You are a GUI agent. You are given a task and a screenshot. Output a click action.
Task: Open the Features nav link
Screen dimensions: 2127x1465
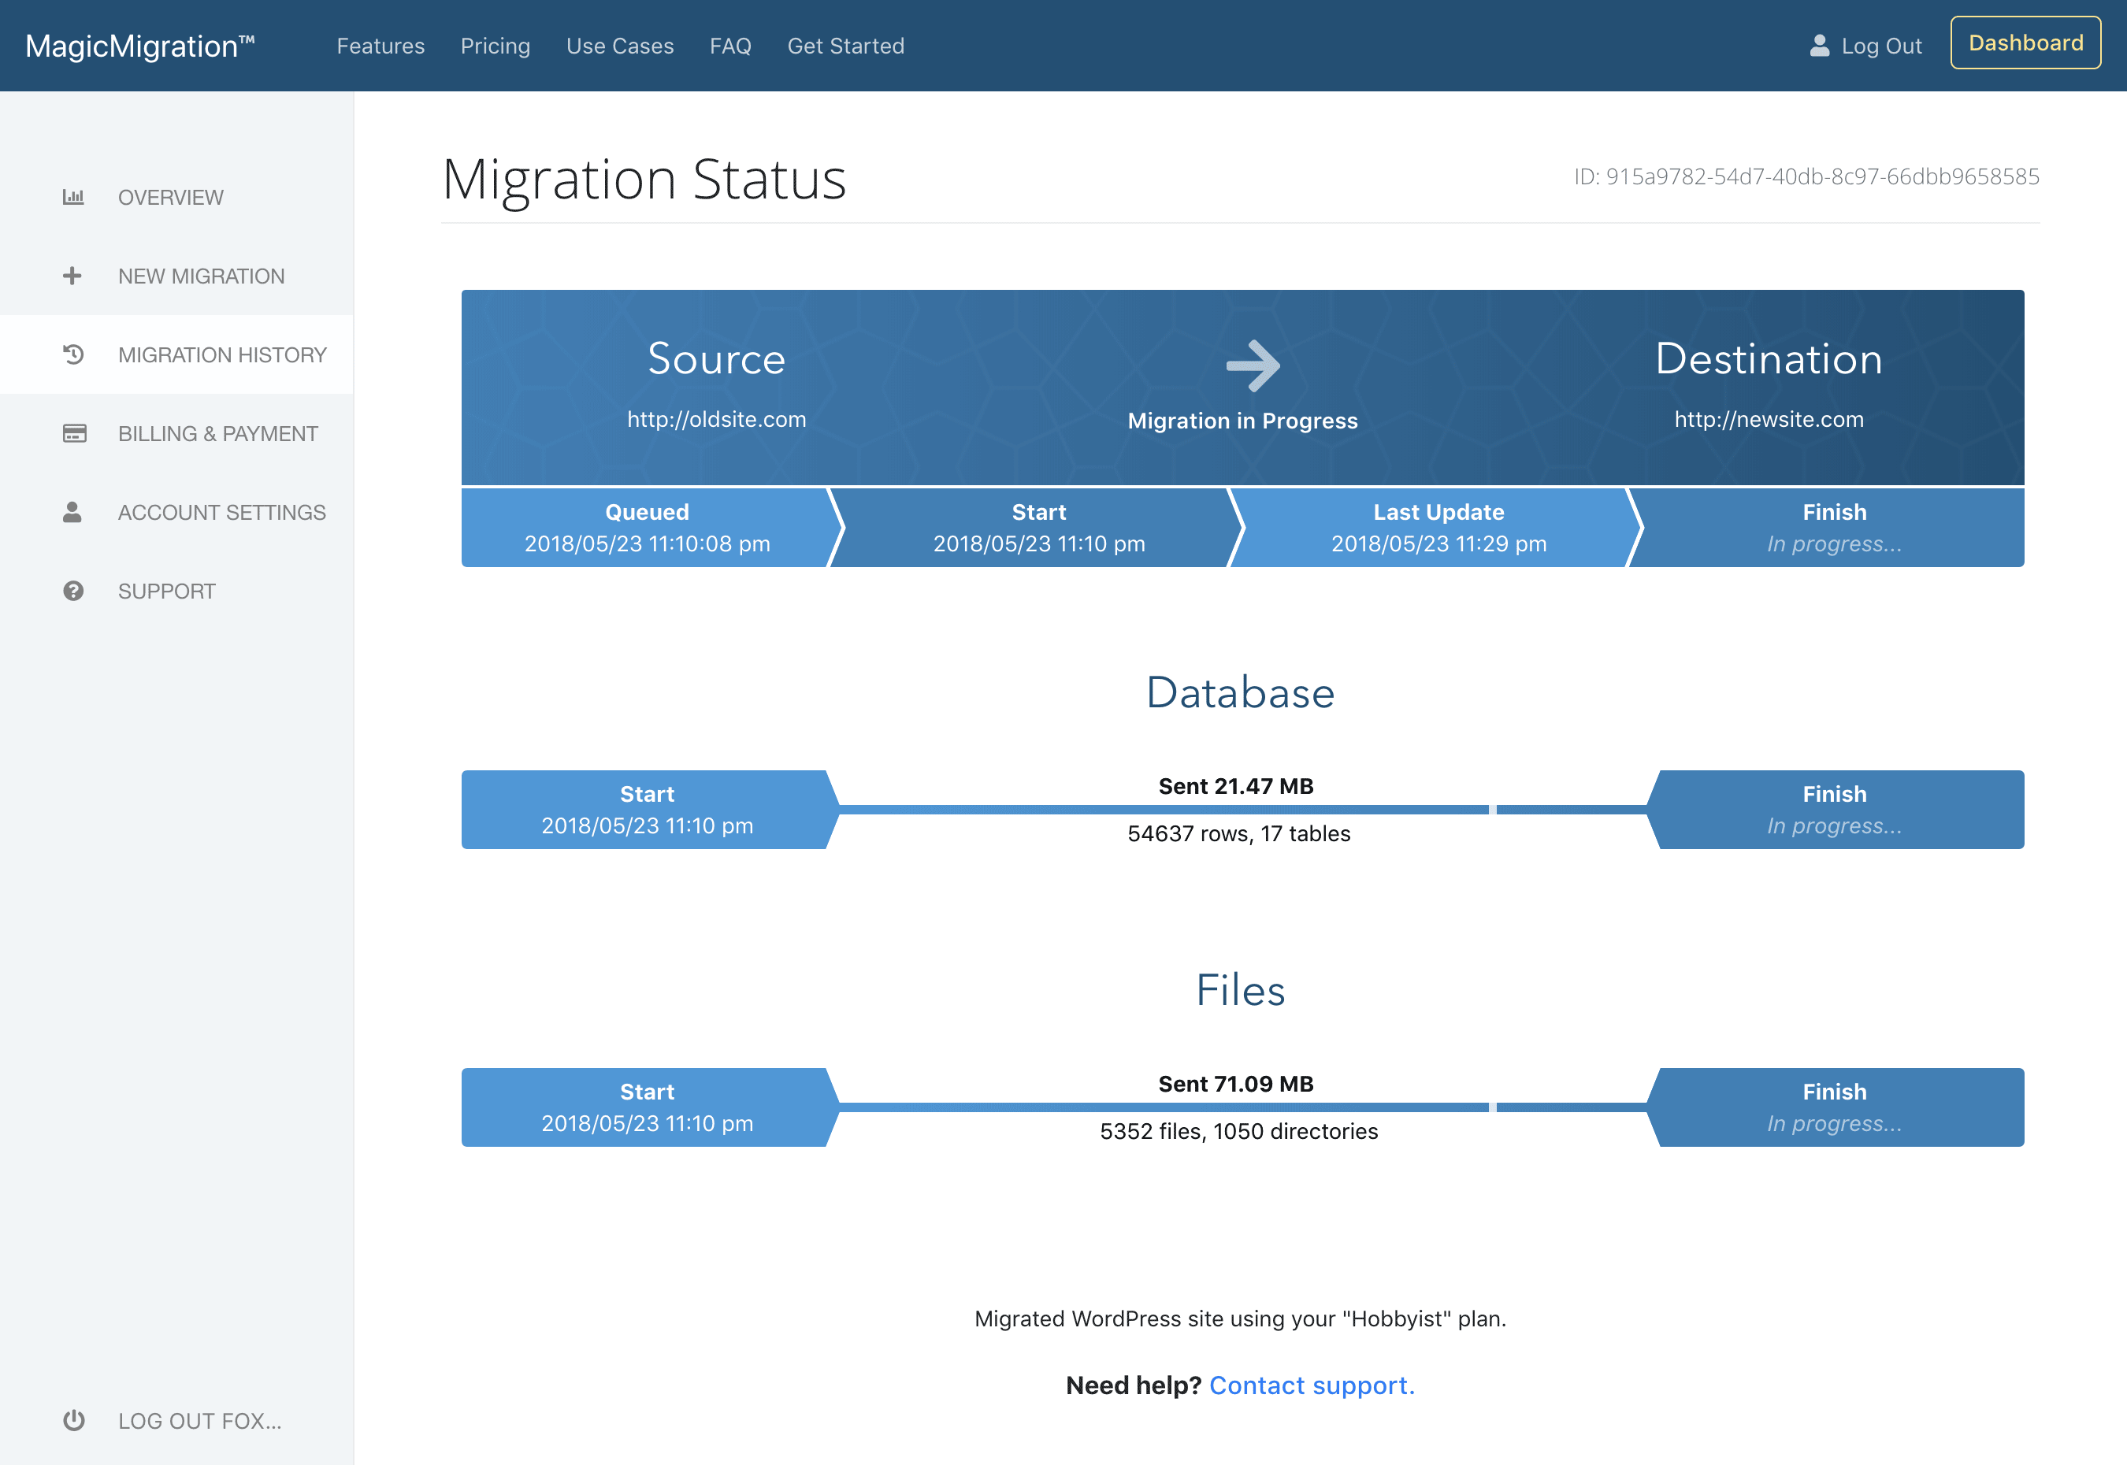click(x=380, y=46)
